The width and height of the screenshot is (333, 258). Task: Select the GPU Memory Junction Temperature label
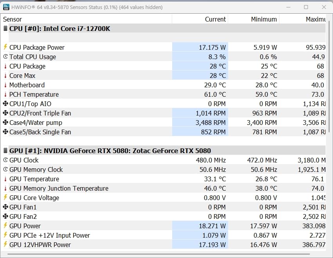pyautogui.click(x=59, y=188)
